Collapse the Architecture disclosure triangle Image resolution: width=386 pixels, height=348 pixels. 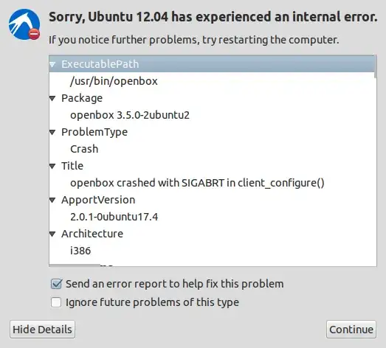point(52,234)
